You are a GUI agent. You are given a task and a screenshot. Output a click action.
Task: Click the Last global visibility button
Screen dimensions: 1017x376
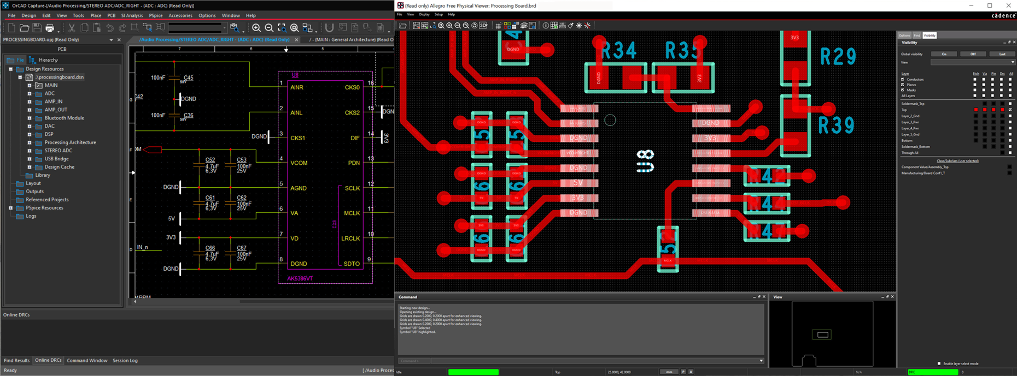coord(1002,54)
